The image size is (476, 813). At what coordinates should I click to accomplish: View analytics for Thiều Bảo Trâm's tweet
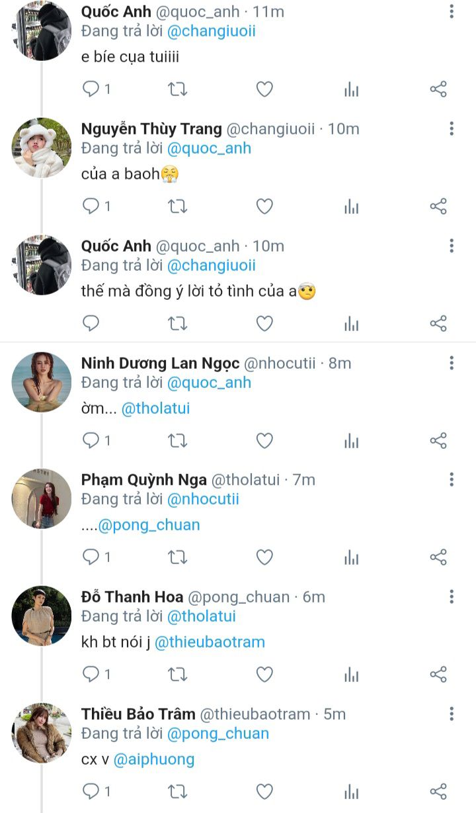351,791
